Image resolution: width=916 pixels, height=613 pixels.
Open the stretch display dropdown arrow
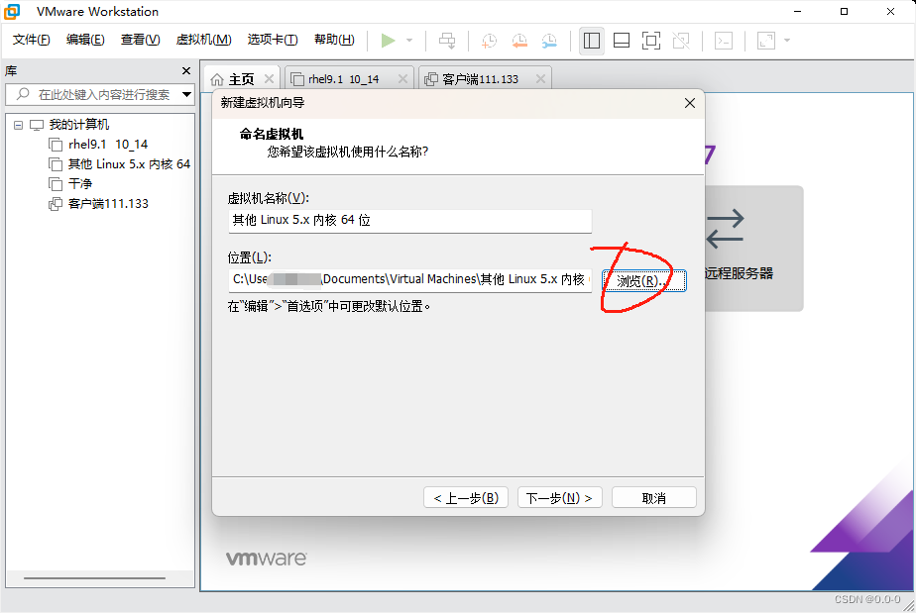coord(787,41)
